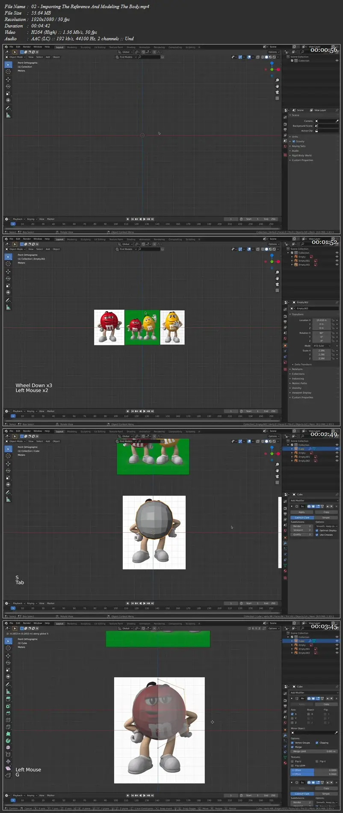343x813 pixels.
Task: Expand the Cube row in the 00:03:45 outliner
Action: tap(293, 641)
